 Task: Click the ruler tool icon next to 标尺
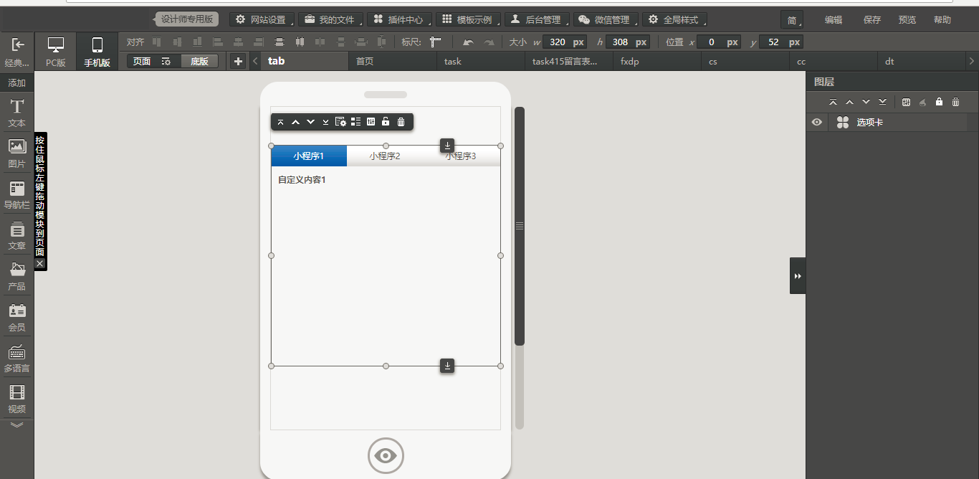coord(435,42)
